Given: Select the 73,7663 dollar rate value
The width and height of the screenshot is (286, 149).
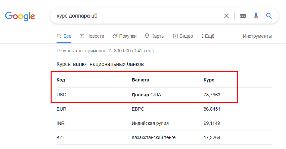Looking at the screenshot, I should 212,95.
